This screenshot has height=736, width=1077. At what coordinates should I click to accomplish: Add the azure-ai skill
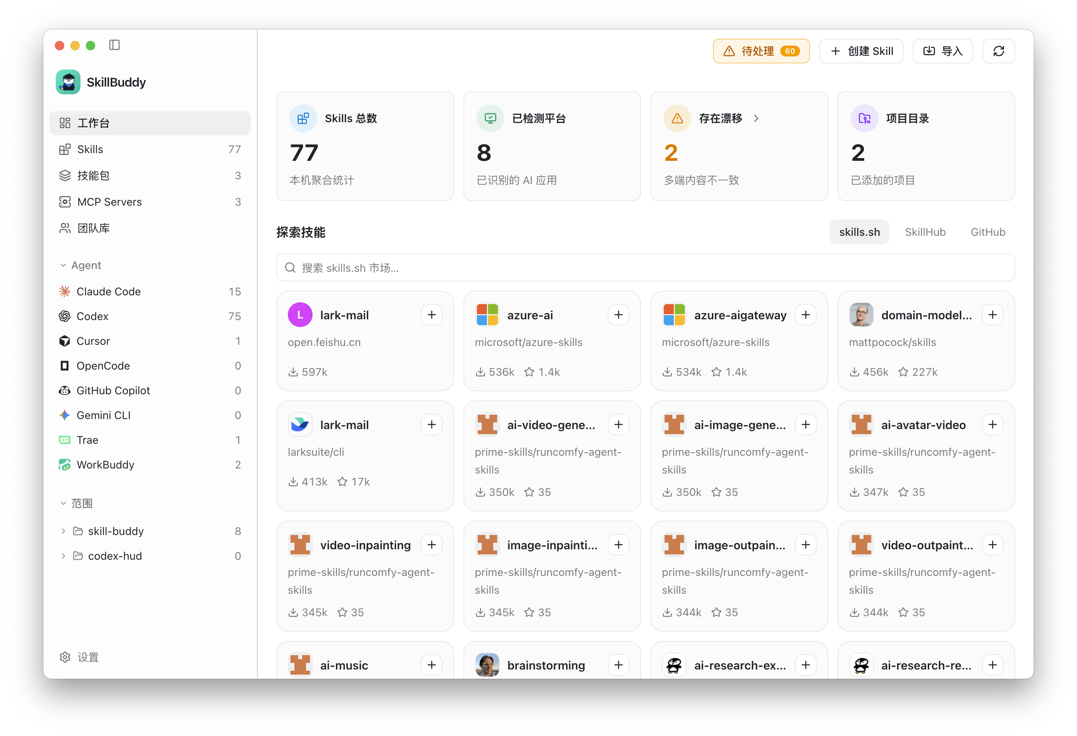(x=619, y=315)
